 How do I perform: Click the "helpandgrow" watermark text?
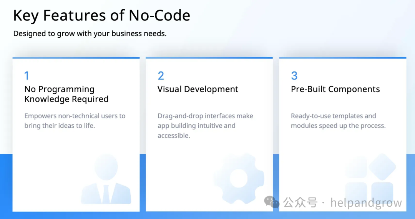pyautogui.click(x=366, y=202)
